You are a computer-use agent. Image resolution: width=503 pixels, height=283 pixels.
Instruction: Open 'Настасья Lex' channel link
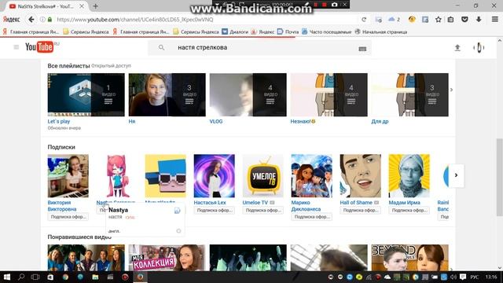(210, 203)
